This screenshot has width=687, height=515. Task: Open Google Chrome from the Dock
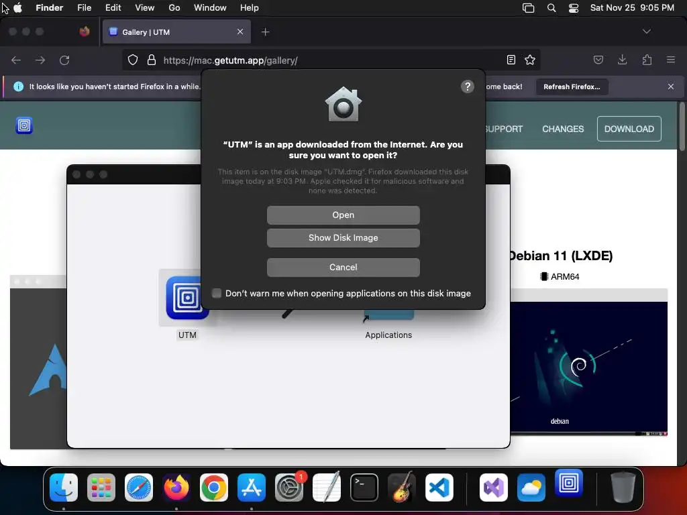click(214, 488)
